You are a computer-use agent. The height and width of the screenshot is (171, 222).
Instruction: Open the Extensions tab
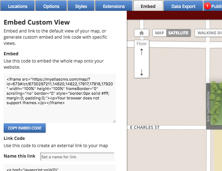pos(114,6)
